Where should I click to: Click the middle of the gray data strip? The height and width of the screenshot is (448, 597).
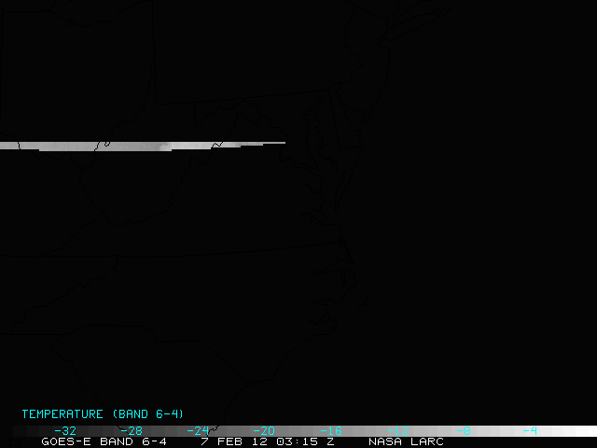[140, 147]
